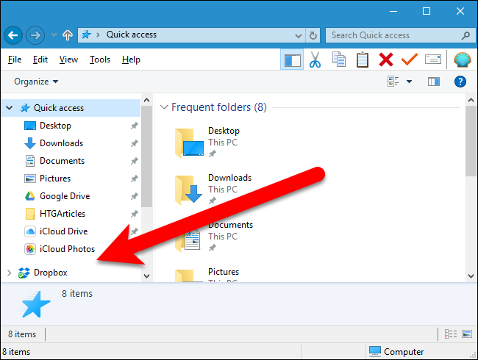This screenshot has width=478, height=360.
Task: Switch to details view in status bar
Action: click(x=451, y=334)
